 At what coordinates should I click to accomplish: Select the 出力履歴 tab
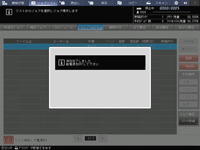(x=140, y=27)
